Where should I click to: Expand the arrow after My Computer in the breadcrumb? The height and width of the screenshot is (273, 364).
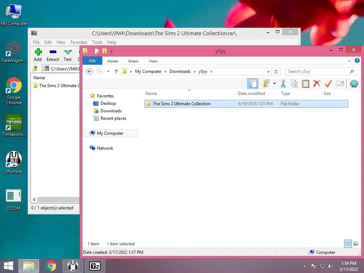[x=166, y=71]
